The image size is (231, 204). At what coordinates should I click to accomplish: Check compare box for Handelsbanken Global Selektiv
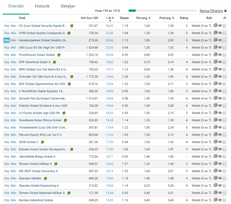[224, 40]
